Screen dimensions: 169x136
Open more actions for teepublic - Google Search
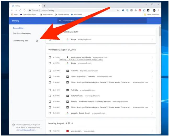point(152,113)
